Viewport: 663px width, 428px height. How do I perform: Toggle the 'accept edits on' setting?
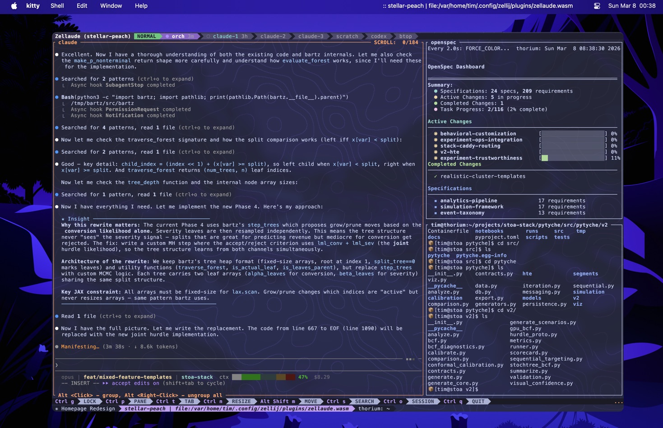[135, 383]
